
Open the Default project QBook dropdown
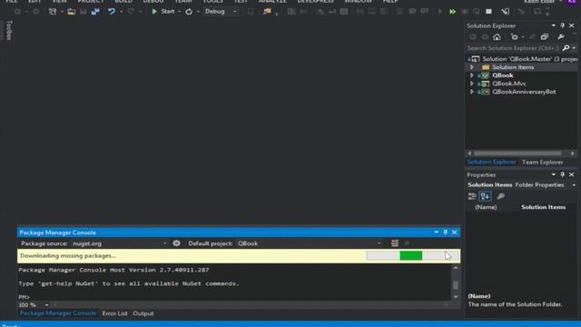[x=310, y=243]
